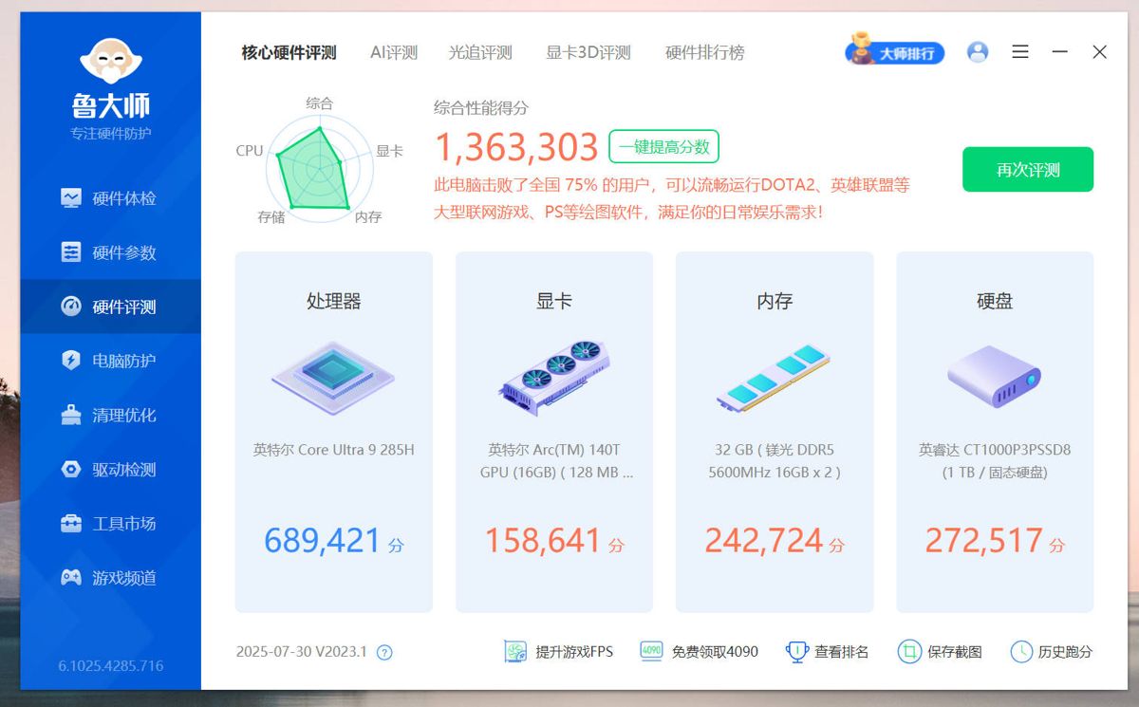Open the 驱动检测 hexagon icon
The width and height of the screenshot is (1139, 707).
[71, 470]
